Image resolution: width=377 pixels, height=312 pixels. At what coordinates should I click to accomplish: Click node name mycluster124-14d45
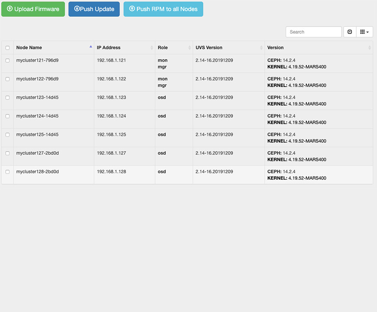coord(37,116)
